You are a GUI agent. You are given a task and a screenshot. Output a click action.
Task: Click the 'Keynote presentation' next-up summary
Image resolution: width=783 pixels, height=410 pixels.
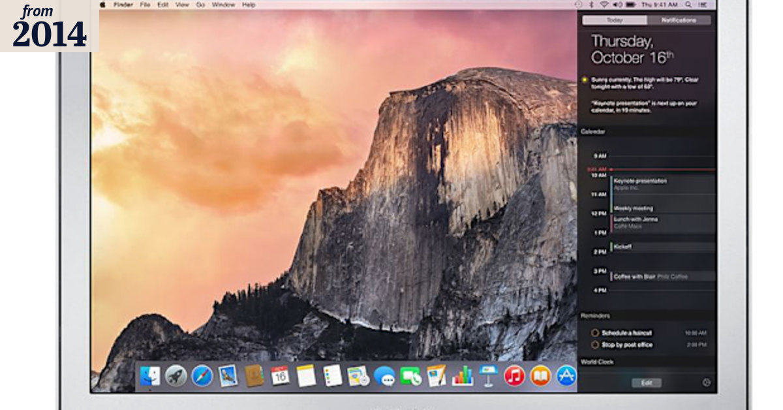tap(644, 106)
